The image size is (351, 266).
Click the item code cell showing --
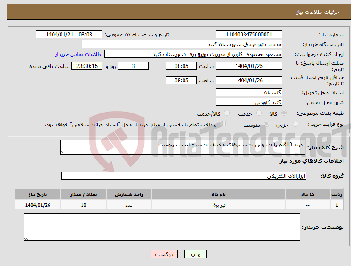tap(308, 205)
